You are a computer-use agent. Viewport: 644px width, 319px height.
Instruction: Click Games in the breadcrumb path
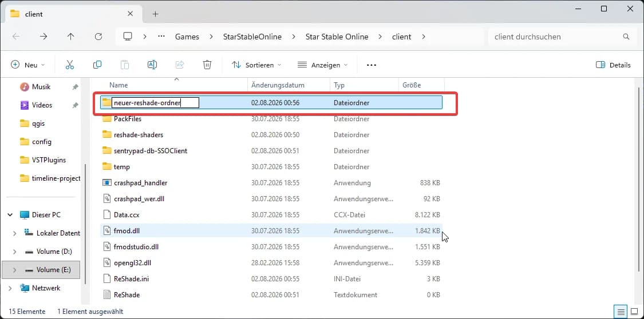187,37
